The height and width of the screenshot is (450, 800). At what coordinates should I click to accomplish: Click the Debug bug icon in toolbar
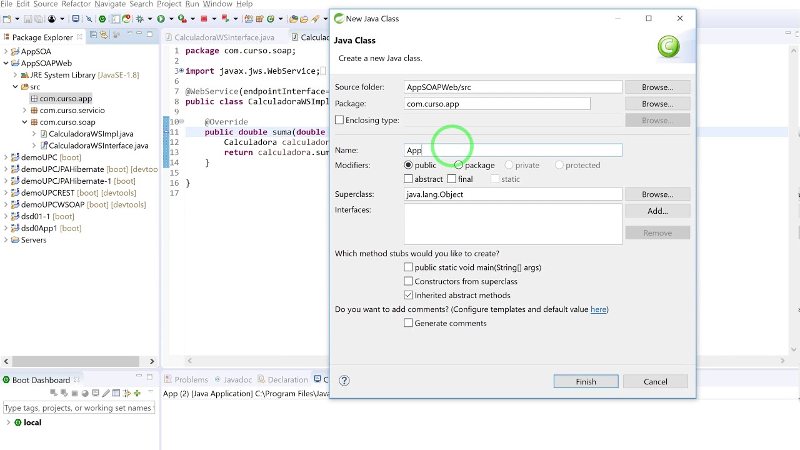139,19
